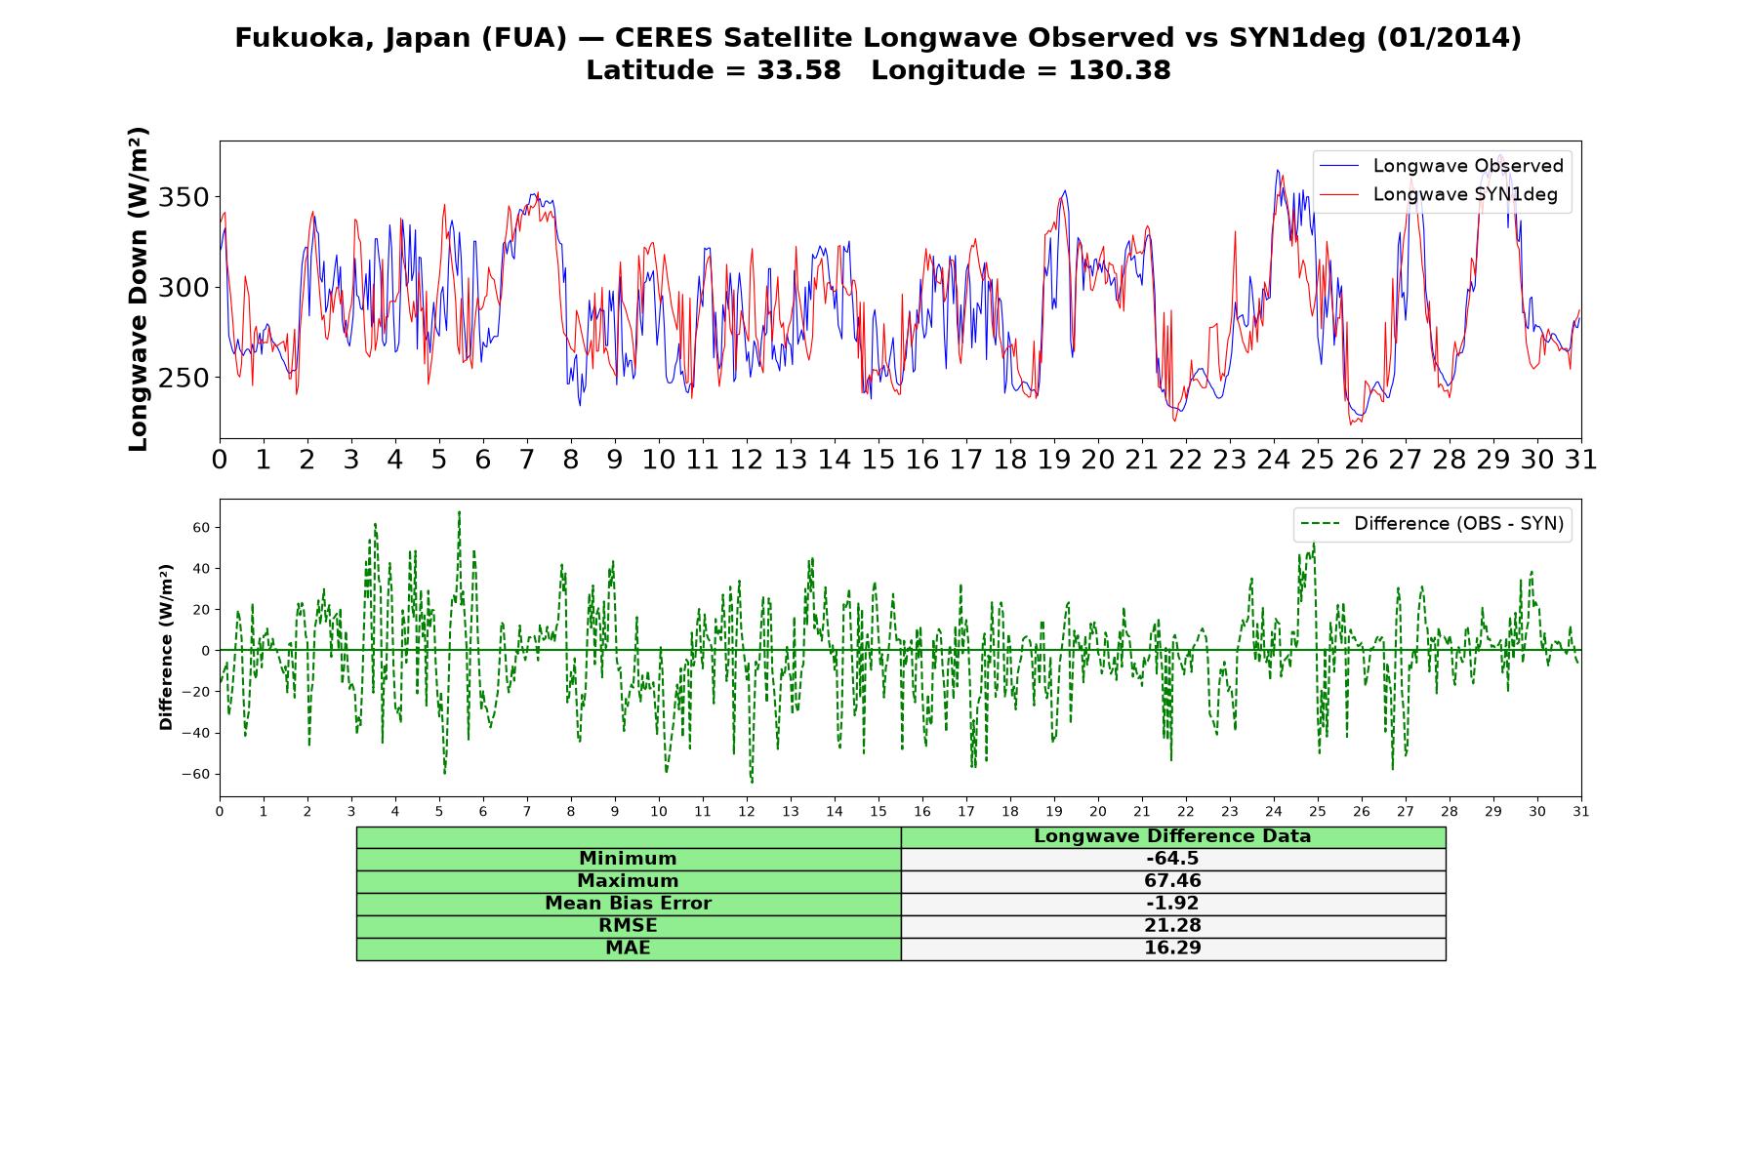Click the Minimum value -64.5 cell
The image size is (1757, 1171).
(1172, 859)
